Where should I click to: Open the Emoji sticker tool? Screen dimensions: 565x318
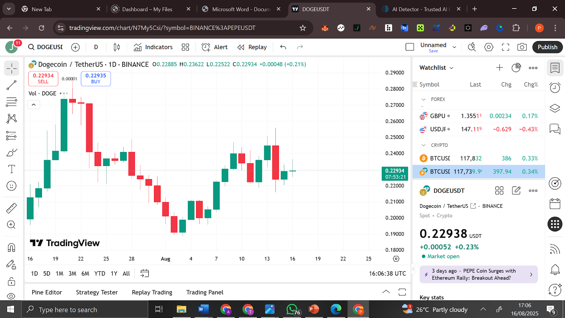tap(12, 185)
